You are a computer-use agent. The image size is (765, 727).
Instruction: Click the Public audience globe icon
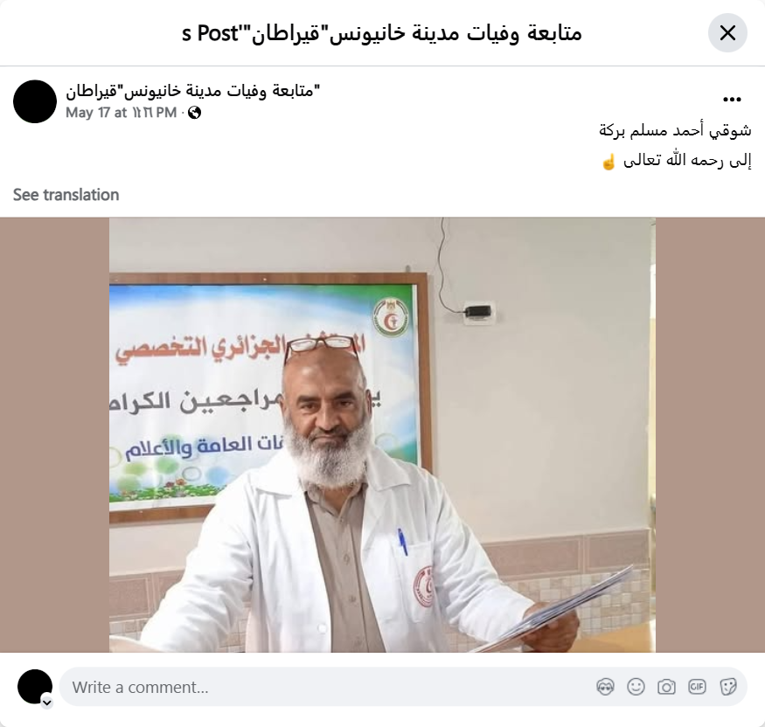coord(195,113)
